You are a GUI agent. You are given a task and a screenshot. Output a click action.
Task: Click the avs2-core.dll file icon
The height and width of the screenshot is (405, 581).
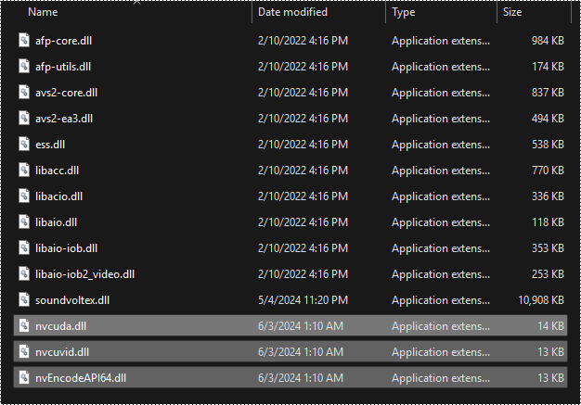pos(26,93)
